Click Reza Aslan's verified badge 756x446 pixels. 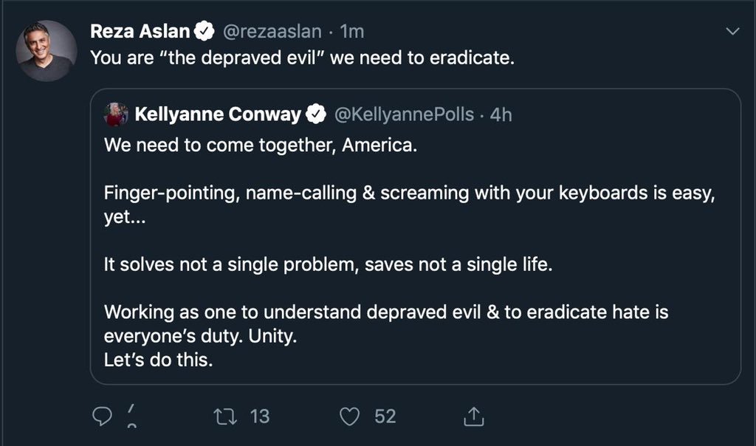204,31
